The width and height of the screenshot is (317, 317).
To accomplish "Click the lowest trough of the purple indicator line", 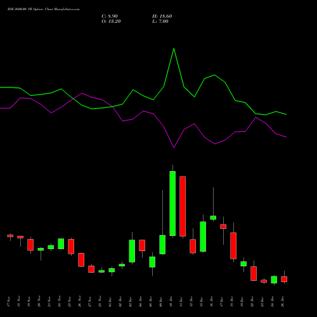I will click(174, 147).
